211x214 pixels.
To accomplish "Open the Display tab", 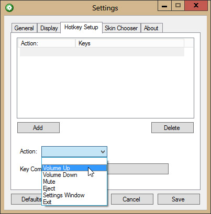I will tap(49, 28).
